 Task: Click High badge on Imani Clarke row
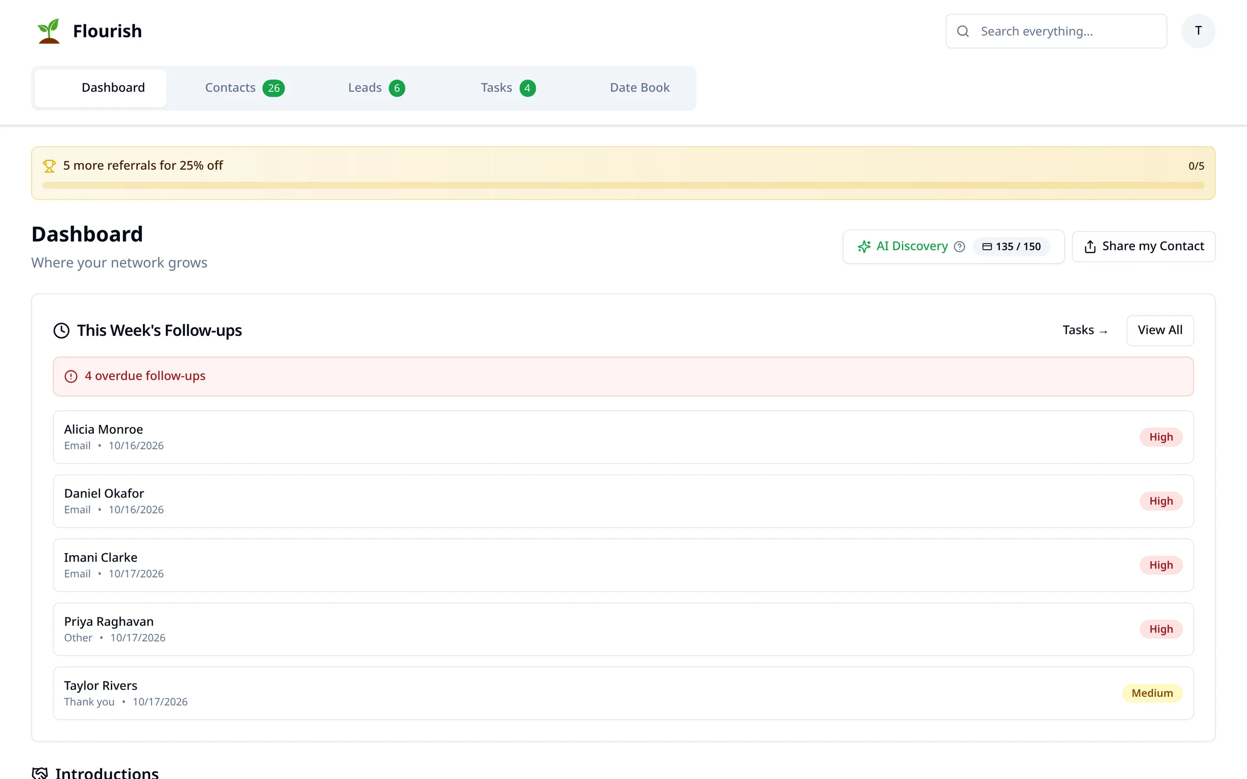tap(1161, 565)
